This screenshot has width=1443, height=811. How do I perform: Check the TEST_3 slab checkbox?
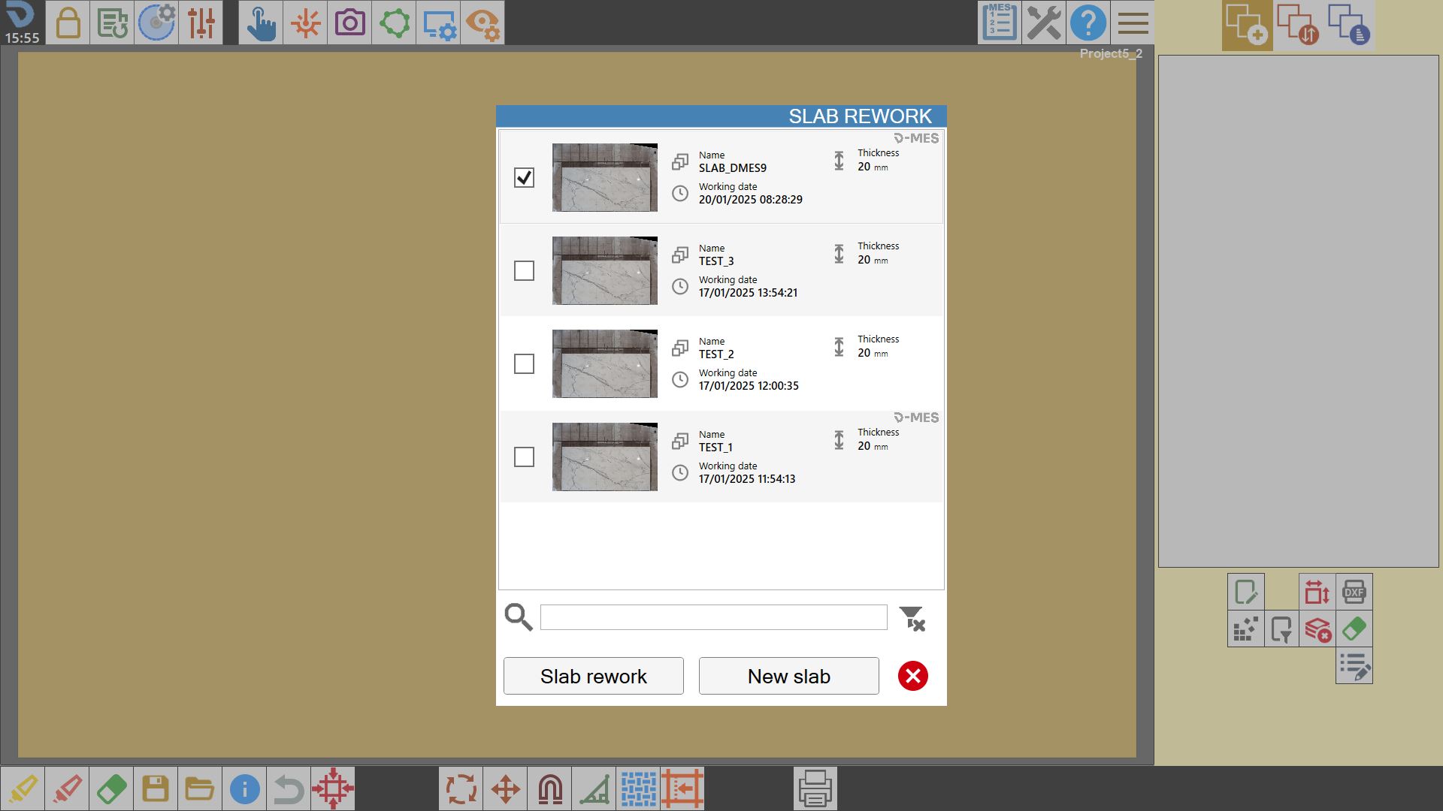coord(524,270)
